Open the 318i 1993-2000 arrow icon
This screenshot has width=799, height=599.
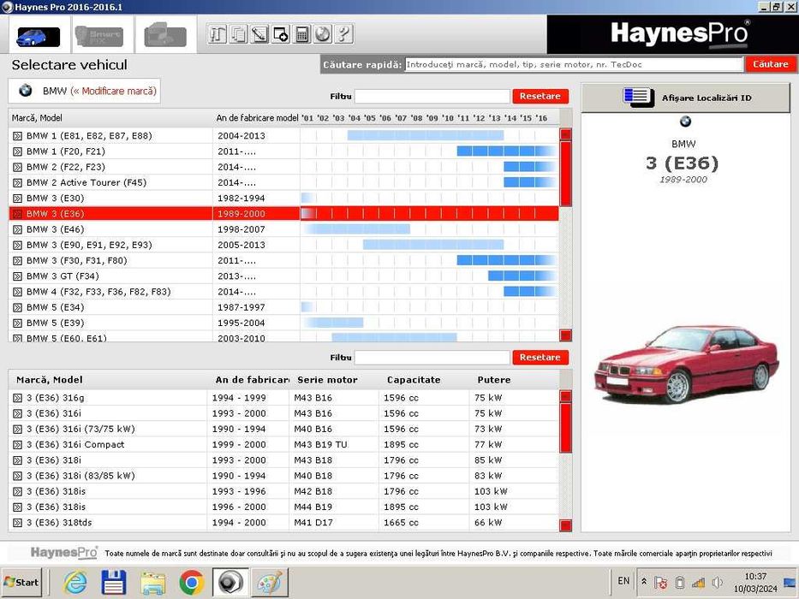[17, 460]
